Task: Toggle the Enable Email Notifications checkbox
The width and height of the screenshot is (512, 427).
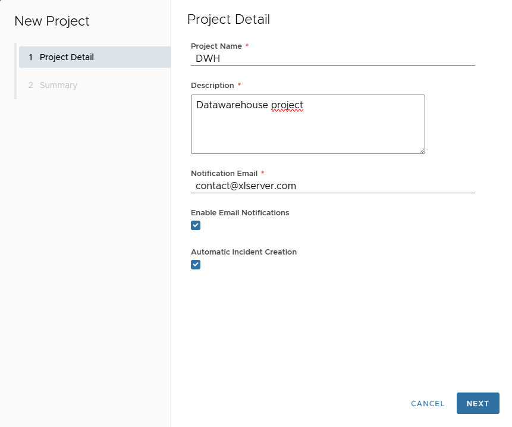Action: (x=196, y=225)
